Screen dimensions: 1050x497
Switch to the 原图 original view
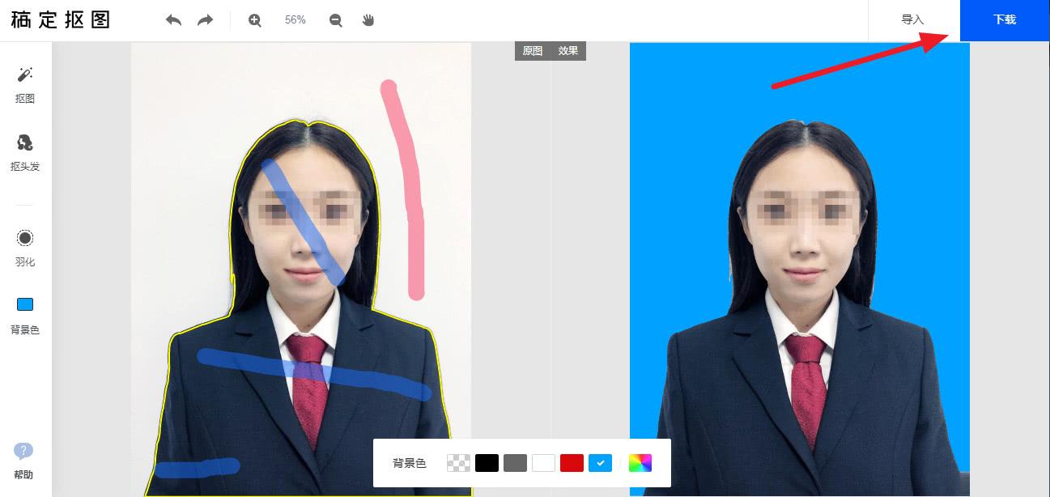click(533, 50)
